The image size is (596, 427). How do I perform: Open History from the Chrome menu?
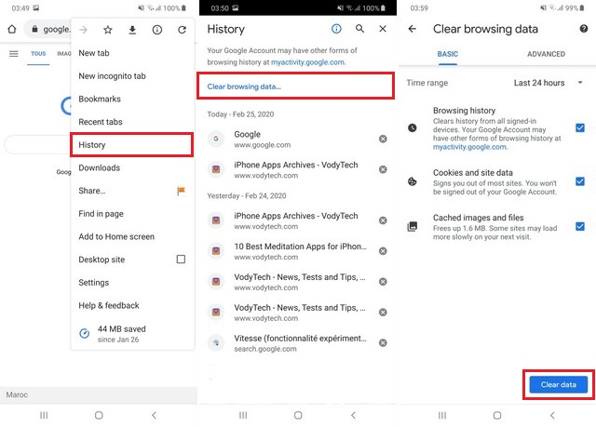(x=132, y=144)
